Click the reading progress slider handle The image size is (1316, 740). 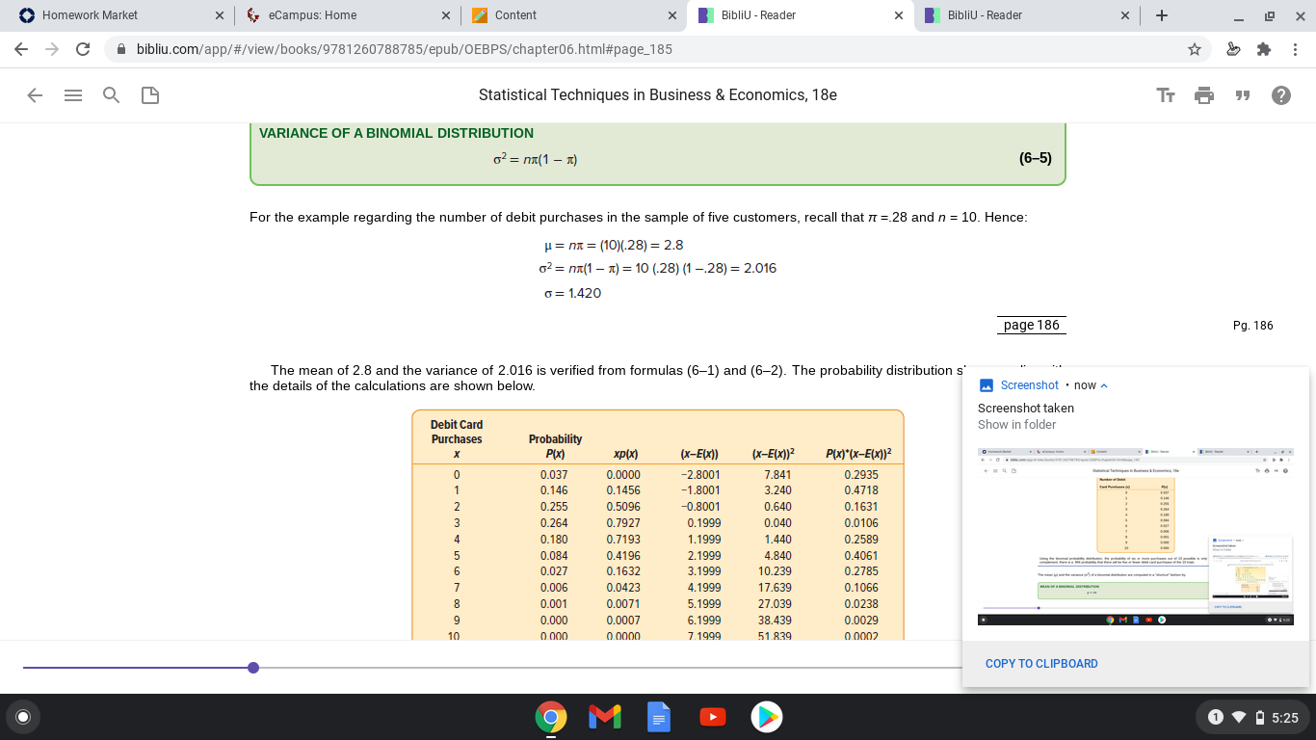tap(252, 668)
